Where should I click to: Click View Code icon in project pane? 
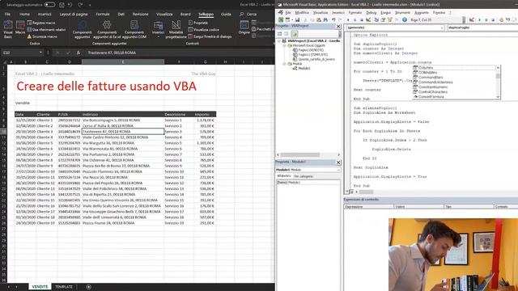[280, 34]
